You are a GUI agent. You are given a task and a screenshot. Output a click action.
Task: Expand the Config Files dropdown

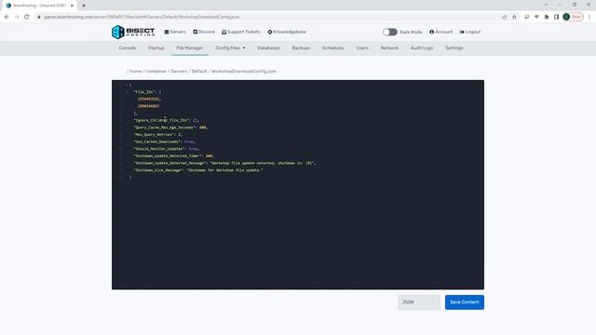coord(230,47)
